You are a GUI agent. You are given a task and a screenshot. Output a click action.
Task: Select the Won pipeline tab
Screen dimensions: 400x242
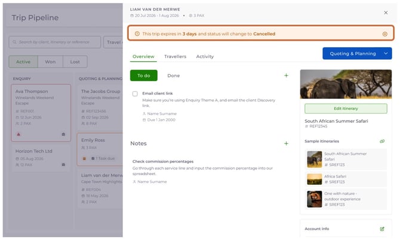(x=50, y=61)
